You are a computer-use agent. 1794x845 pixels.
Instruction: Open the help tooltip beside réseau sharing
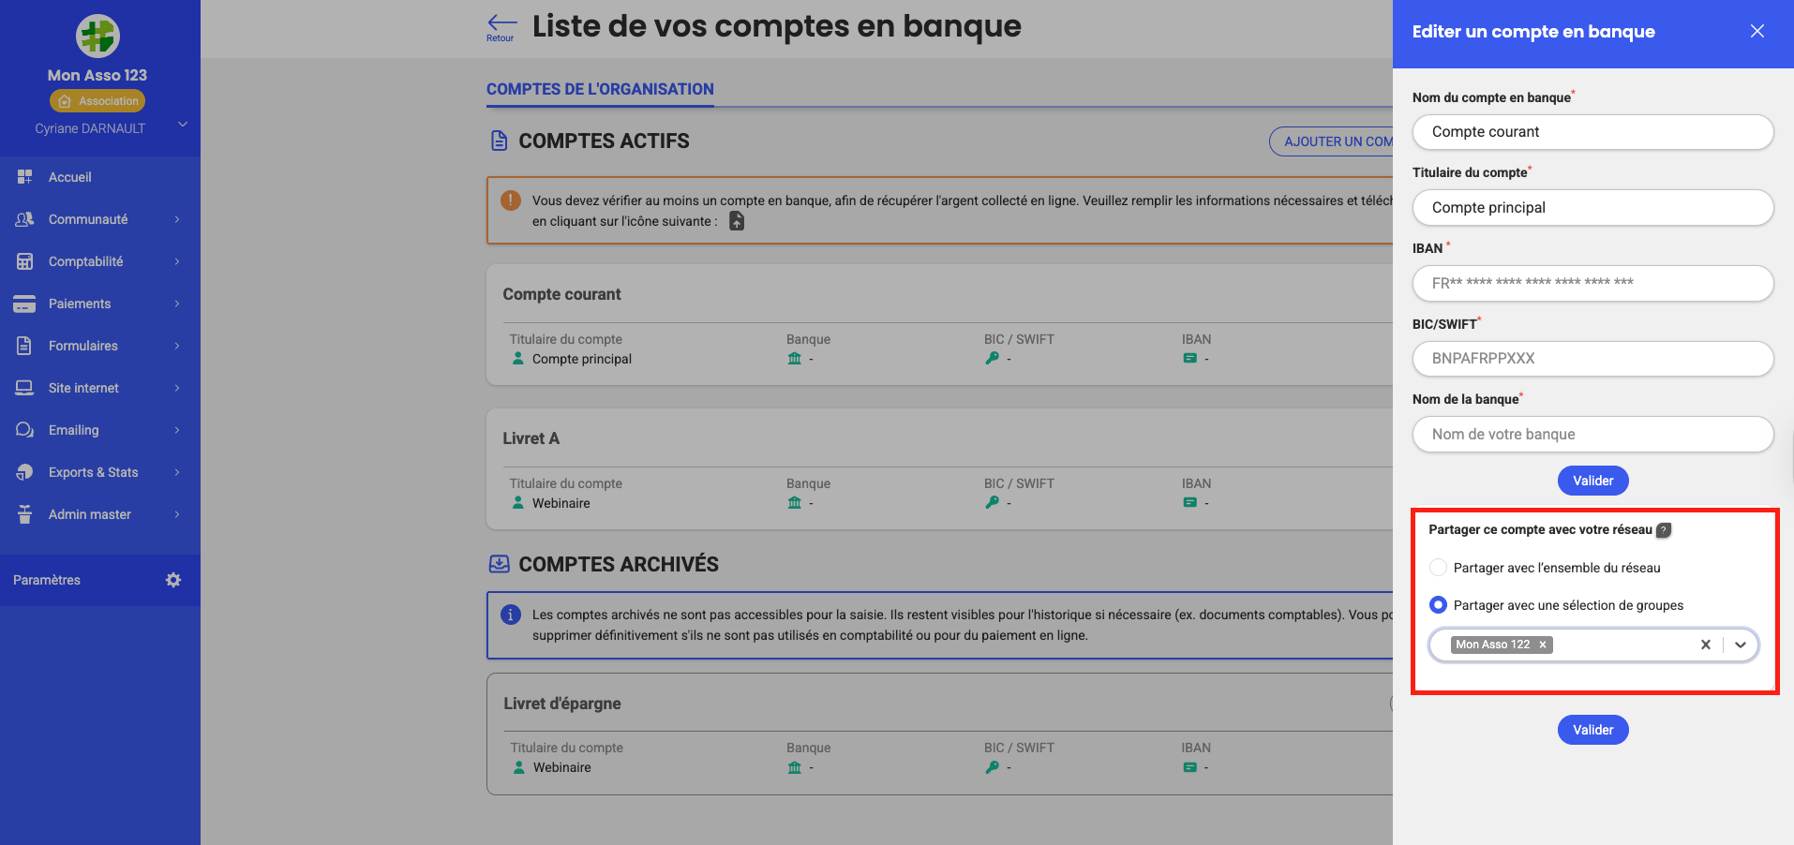tap(1664, 529)
